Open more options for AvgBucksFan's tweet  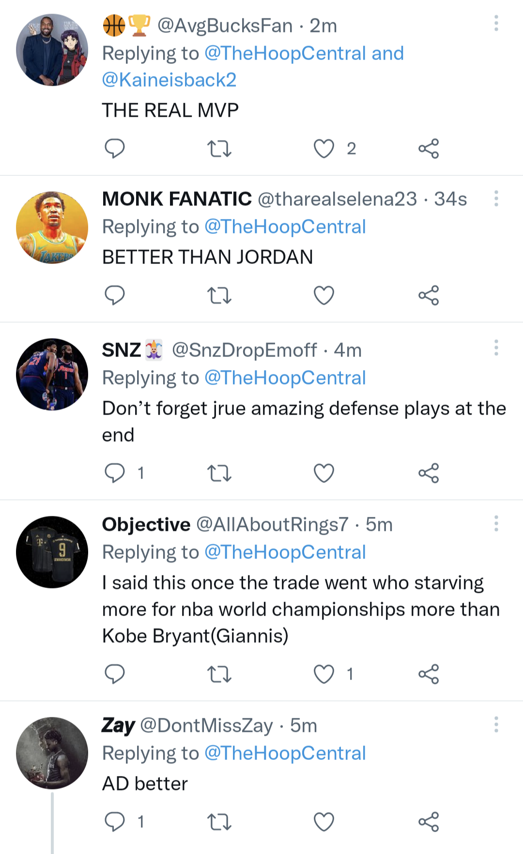(x=496, y=23)
